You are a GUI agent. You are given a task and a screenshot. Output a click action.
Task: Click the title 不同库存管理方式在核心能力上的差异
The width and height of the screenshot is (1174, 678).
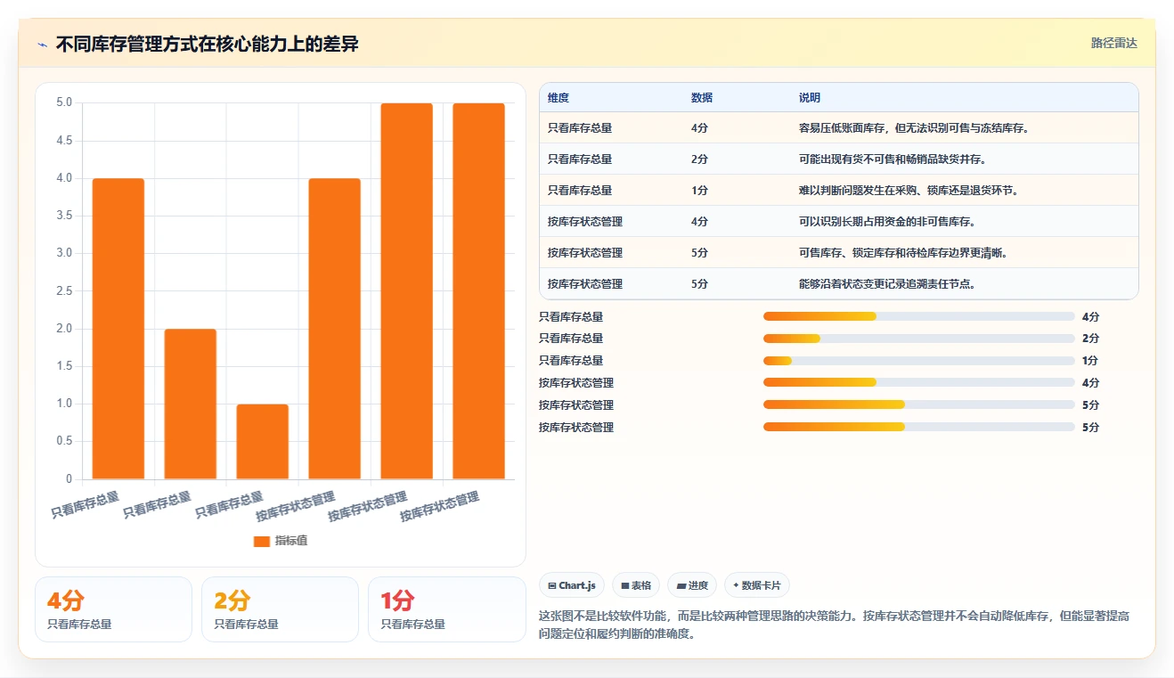[x=208, y=44]
